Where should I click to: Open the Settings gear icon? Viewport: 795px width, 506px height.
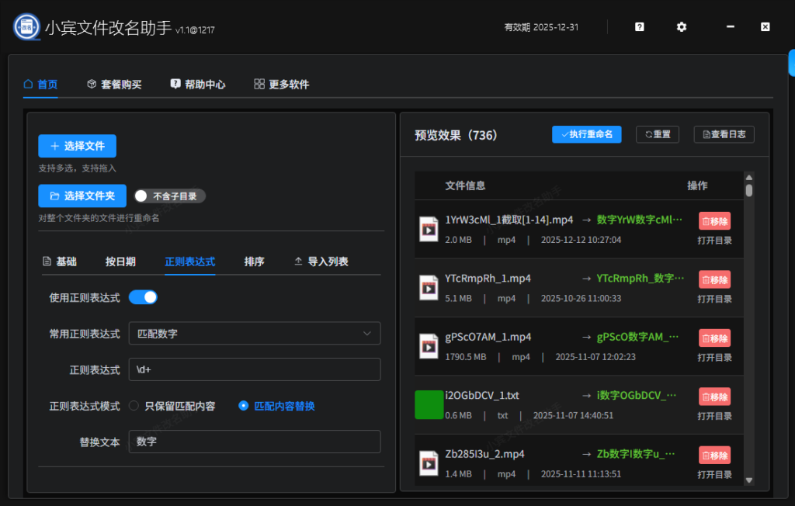681,26
